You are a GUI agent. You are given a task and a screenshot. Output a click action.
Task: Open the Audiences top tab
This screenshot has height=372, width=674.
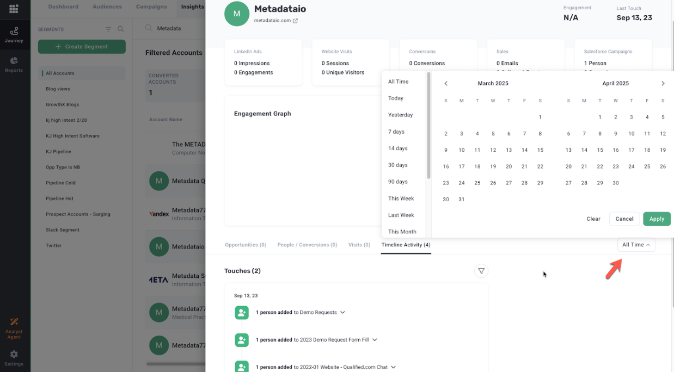coord(106,7)
